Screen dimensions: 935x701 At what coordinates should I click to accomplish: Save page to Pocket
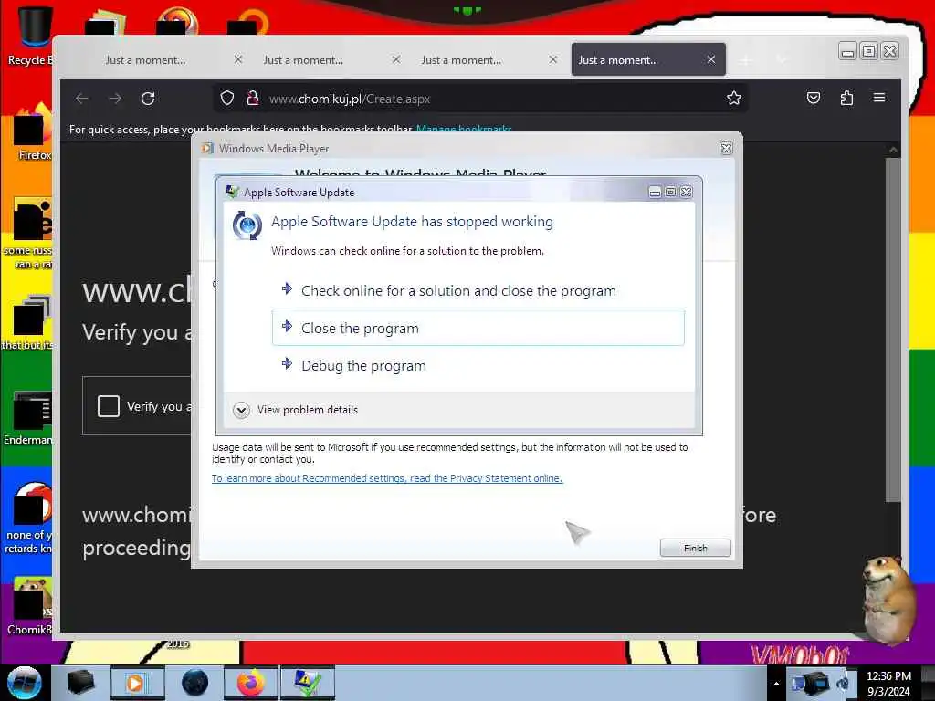point(814,98)
